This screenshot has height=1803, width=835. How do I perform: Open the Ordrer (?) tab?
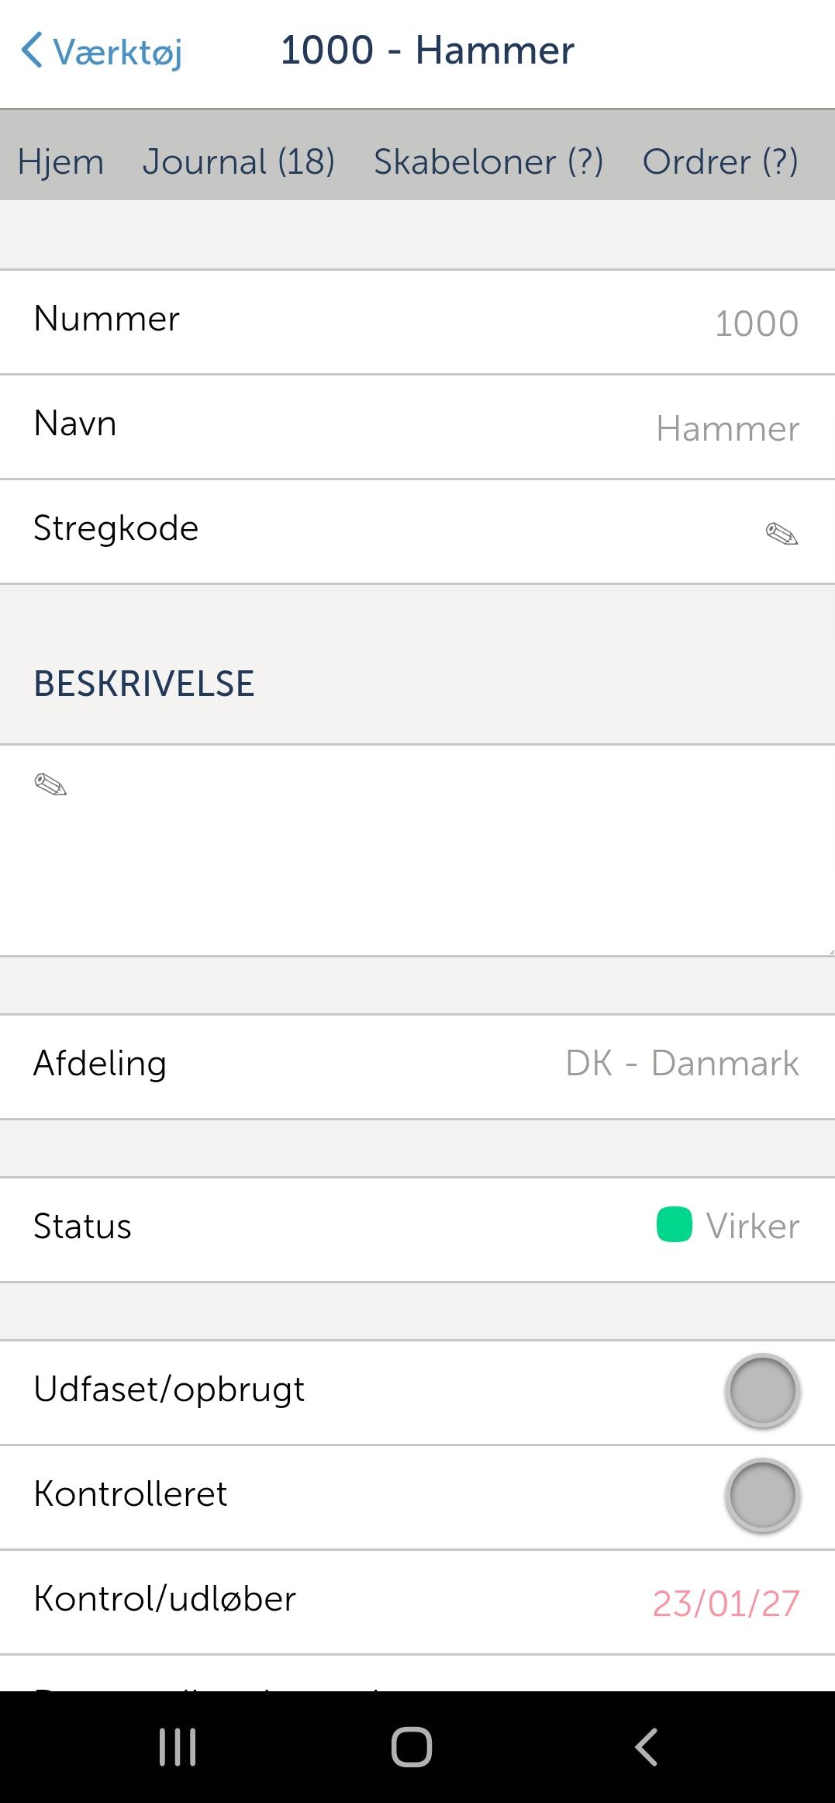[720, 162]
